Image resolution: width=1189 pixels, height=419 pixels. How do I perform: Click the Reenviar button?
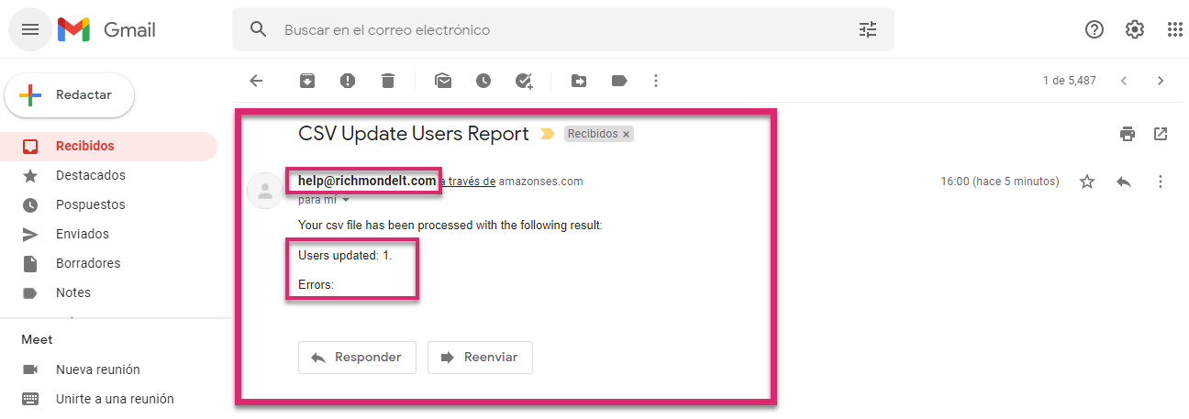[480, 358]
